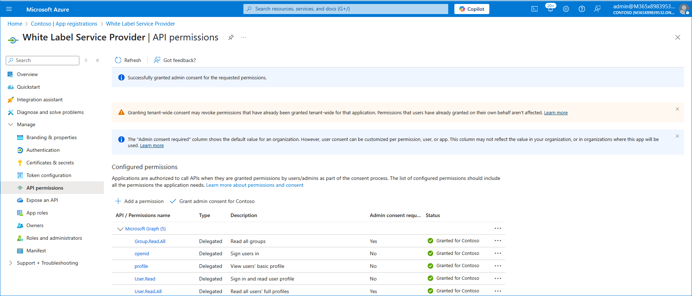Image resolution: width=692 pixels, height=296 pixels.
Task: Refresh the API permissions list
Action: (x=128, y=61)
